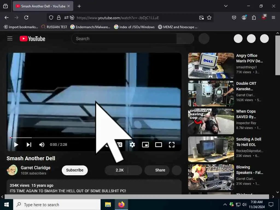Mute the video volume speaker icon
Image resolution: width=280 pixels, height=210 pixels.
42,145
